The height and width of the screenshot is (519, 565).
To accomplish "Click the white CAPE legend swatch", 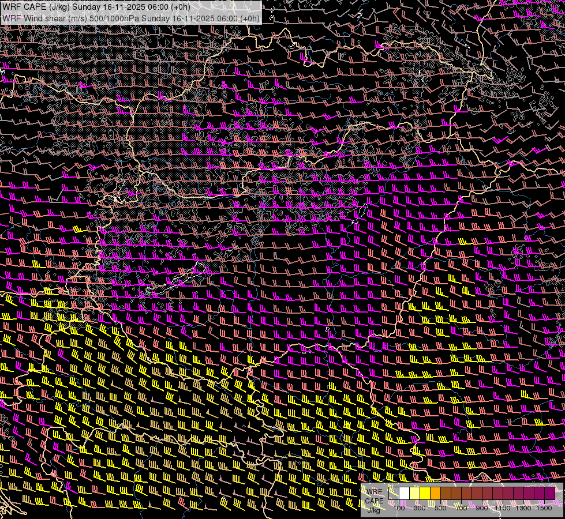I will [x=405, y=494].
